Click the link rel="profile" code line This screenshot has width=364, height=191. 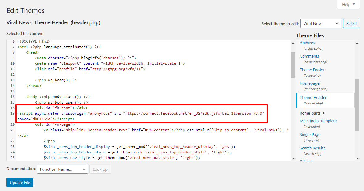[x=90, y=69]
